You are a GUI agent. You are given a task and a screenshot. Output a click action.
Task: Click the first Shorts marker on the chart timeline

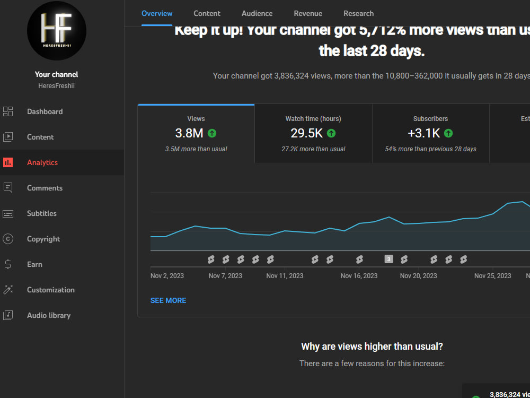click(211, 259)
